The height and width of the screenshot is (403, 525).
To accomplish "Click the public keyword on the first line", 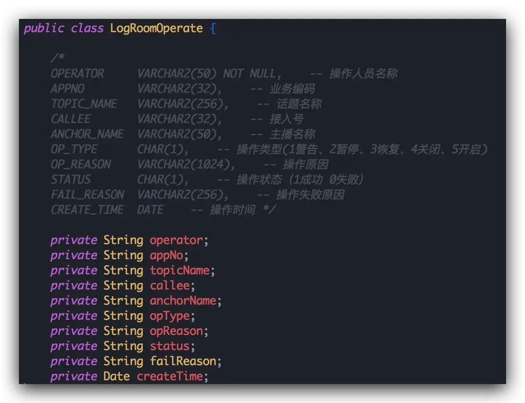I will coord(44,28).
